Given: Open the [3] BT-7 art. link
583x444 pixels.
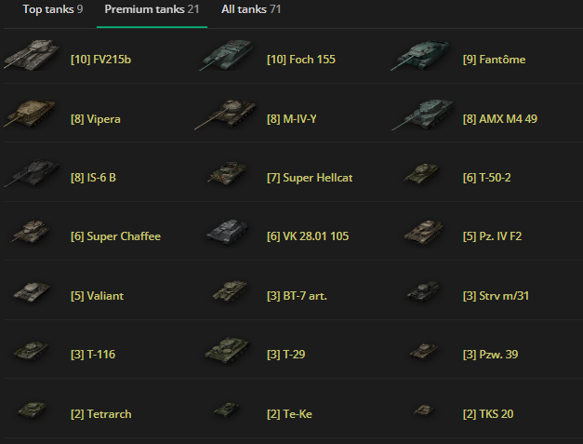Looking at the screenshot, I should 297,296.
